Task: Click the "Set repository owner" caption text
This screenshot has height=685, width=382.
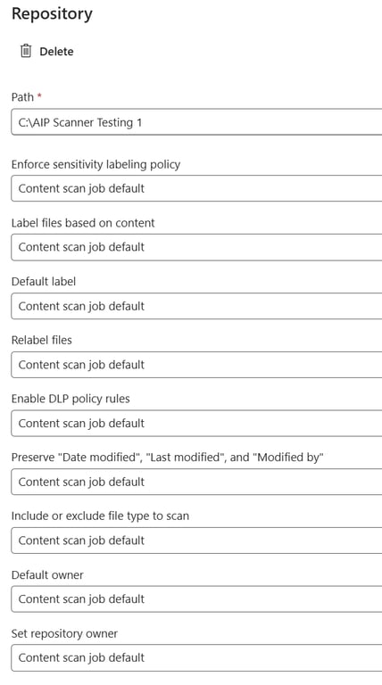Action: point(64,633)
